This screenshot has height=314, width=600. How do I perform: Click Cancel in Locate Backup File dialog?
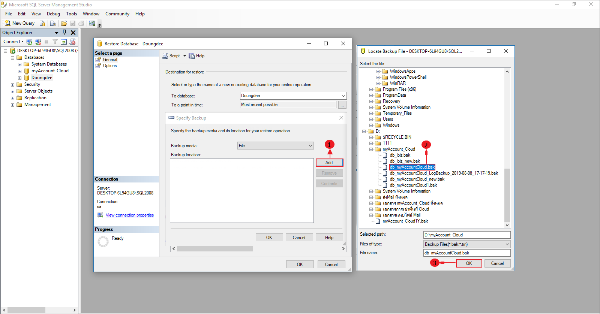pos(498,263)
